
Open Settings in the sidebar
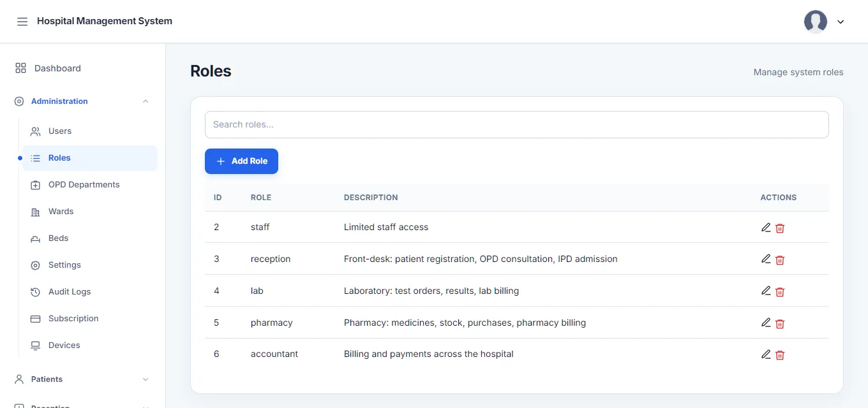pyautogui.click(x=90, y=265)
